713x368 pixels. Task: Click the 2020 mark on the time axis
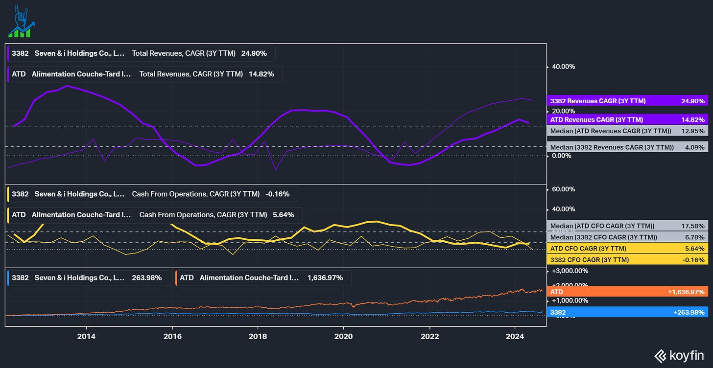coord(343,336)
